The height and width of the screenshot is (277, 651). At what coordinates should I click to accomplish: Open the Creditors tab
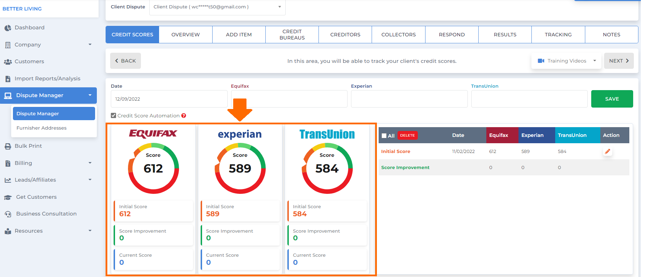coord(345,35)
